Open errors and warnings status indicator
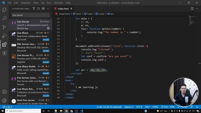The image size is (201, 113). click(7, 107)
